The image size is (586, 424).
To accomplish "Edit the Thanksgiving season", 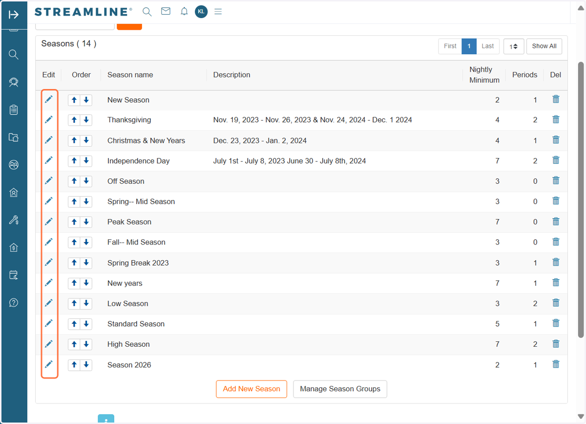I will [x=49, y=119].
